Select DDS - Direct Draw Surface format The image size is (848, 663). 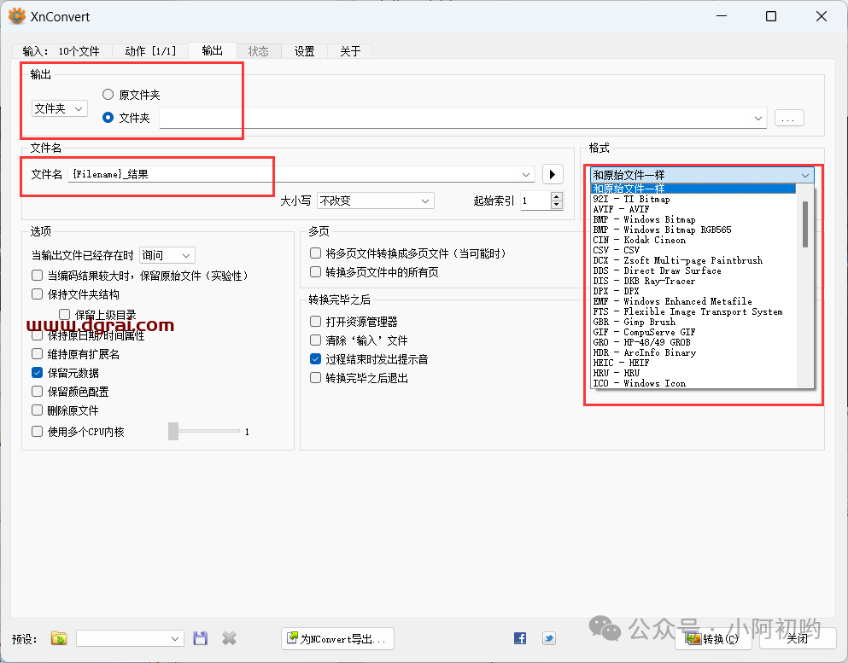pos(693,270)
